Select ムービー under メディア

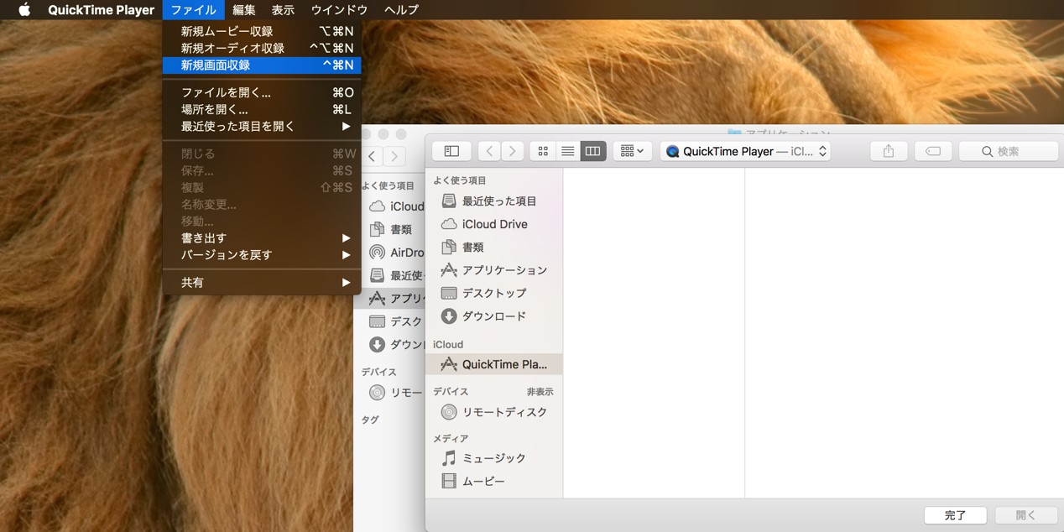(494, 481)
